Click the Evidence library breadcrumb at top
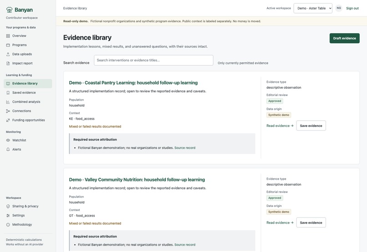 coord(75,8)
